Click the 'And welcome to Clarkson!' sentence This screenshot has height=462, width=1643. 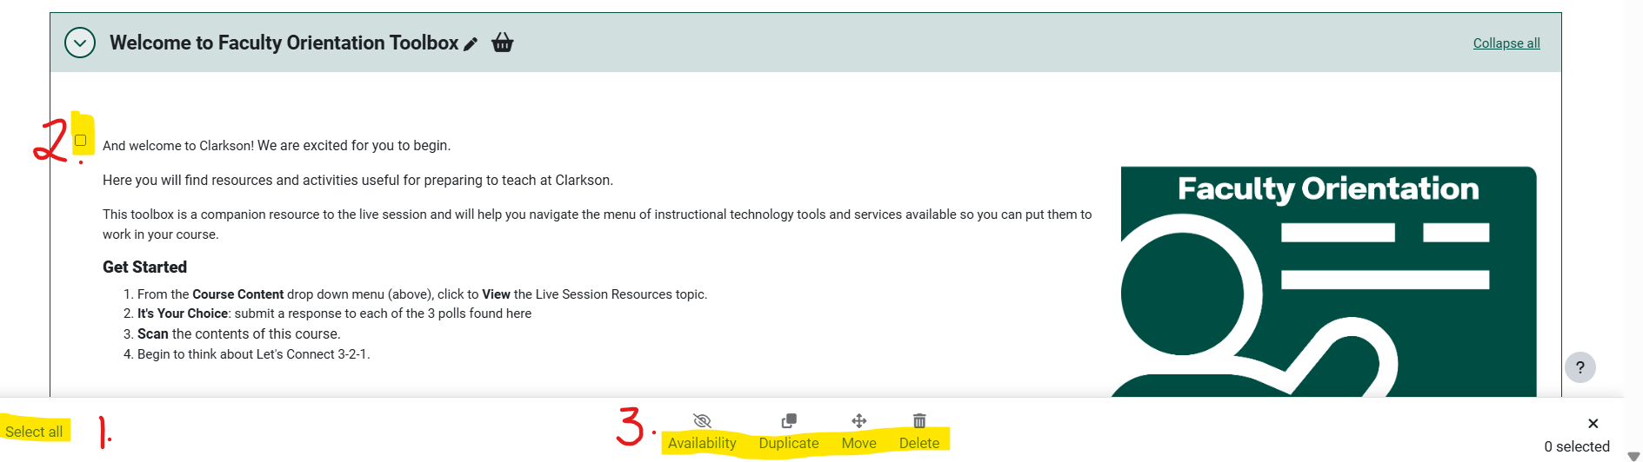(x=277, y=146)
